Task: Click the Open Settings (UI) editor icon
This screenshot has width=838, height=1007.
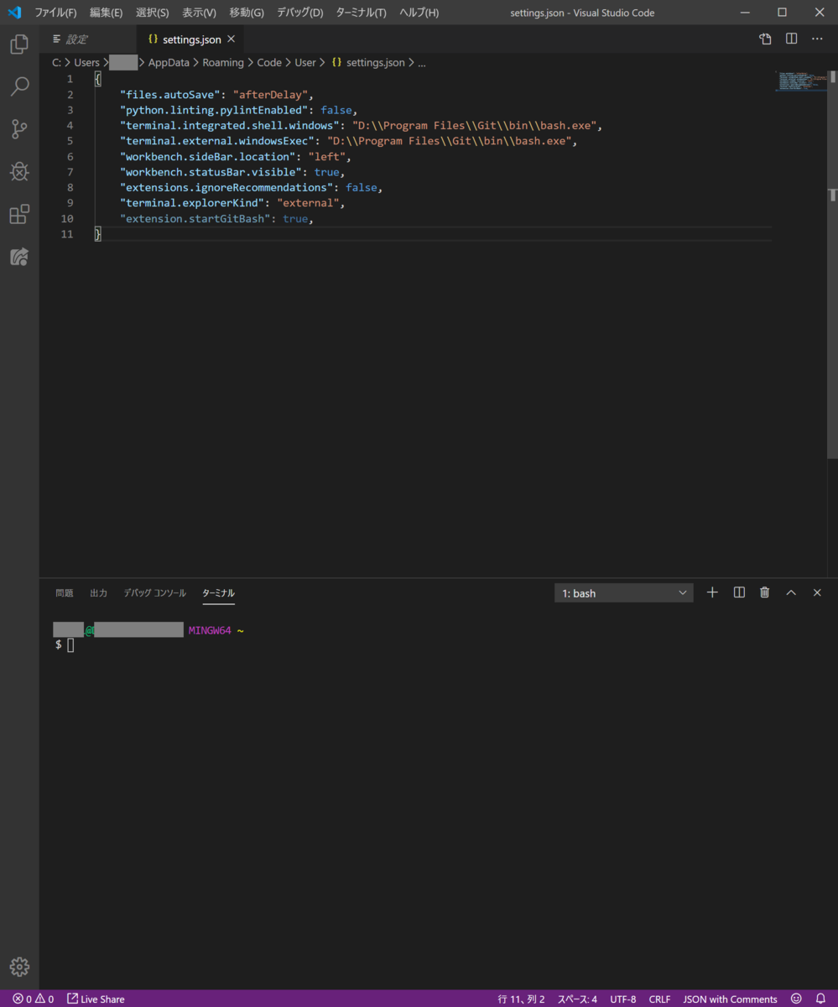Action: [765, 39]
